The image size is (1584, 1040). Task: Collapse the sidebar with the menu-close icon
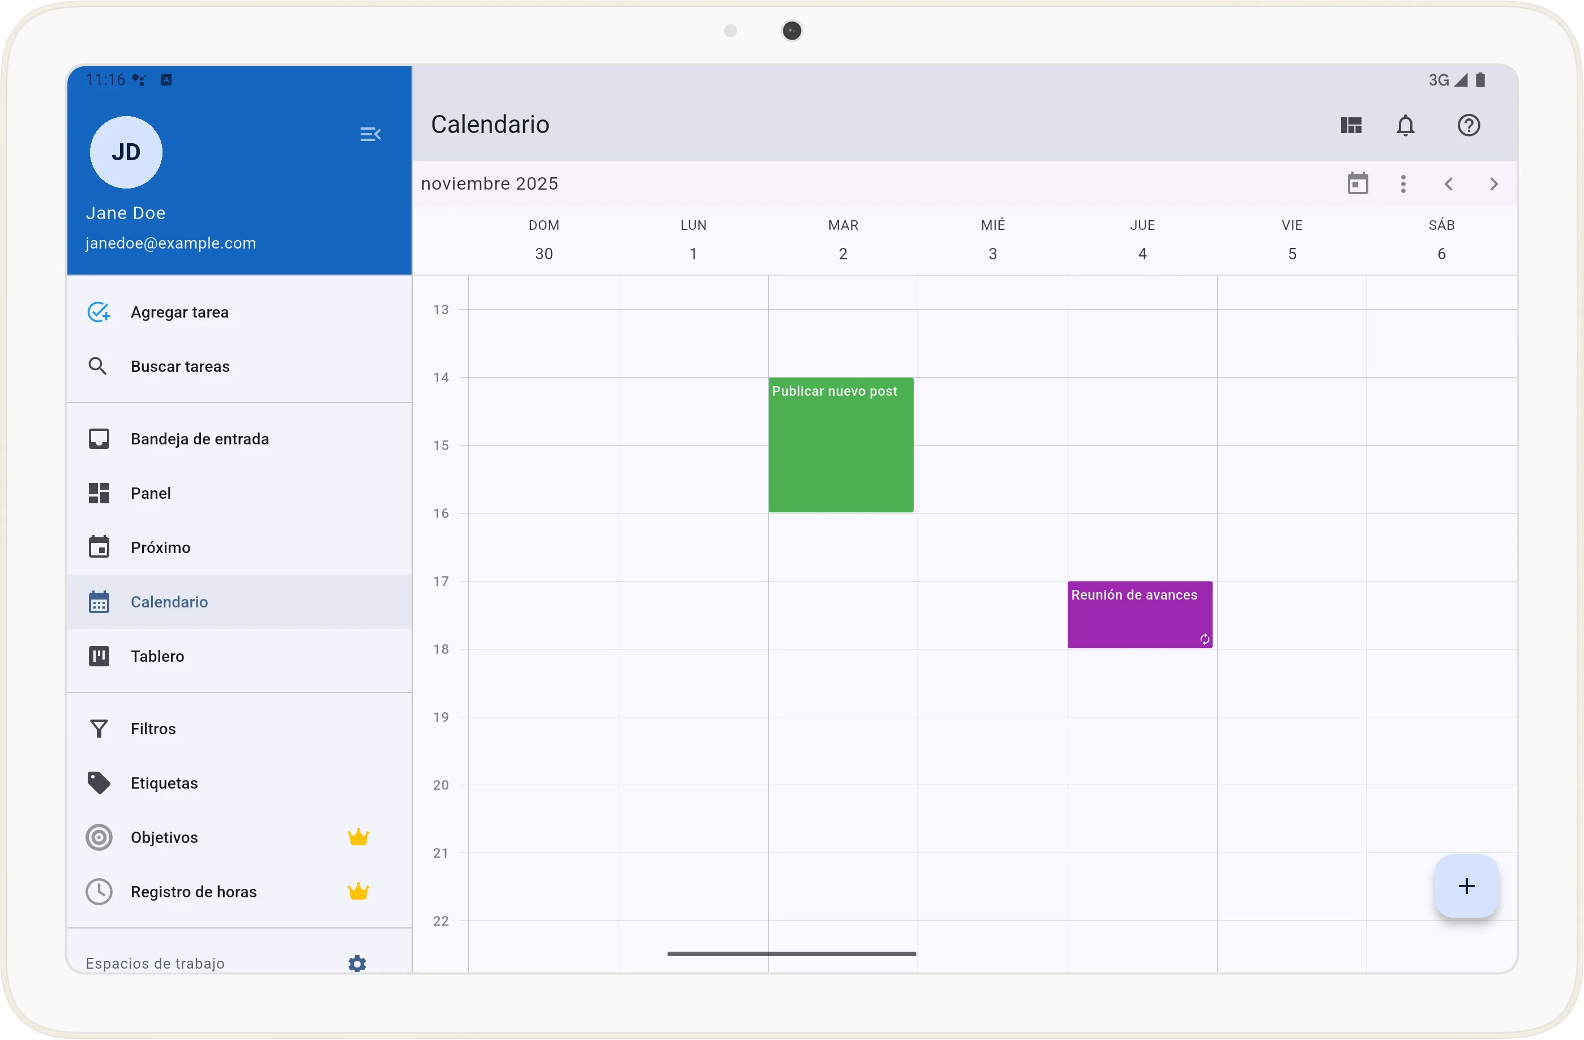pyautogui.click(x=370, y=134)
